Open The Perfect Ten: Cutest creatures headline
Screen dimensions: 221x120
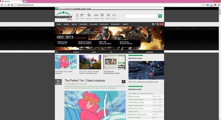click(85, 80)
